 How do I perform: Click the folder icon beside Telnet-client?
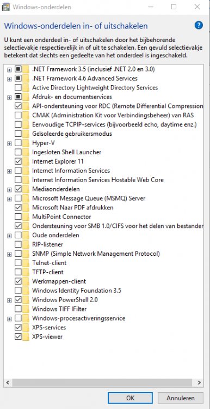[x=26, y=263]
